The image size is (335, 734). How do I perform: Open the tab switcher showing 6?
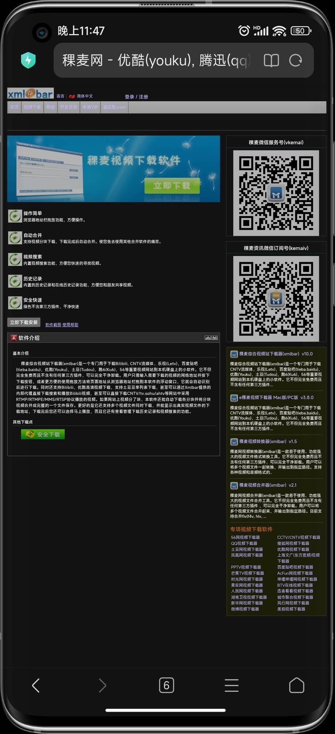coord(166,685)
